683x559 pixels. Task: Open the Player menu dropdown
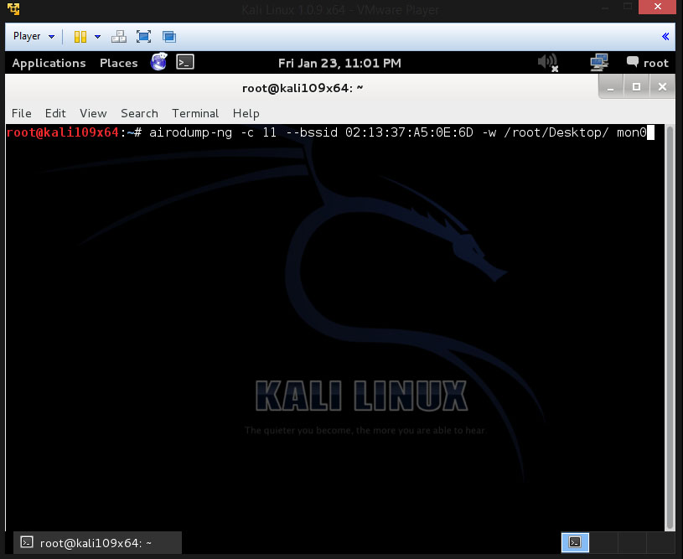(34, 36)
